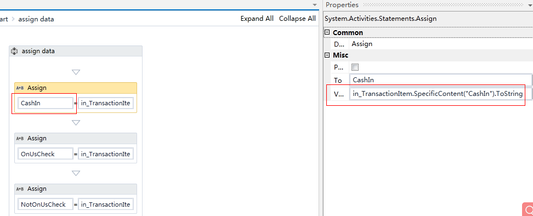The height and width of the screenshot is (216, 533).
Task: Click the insertion triangle above the NotOnUsCheck Assign
Action: [x=76, y=173]
